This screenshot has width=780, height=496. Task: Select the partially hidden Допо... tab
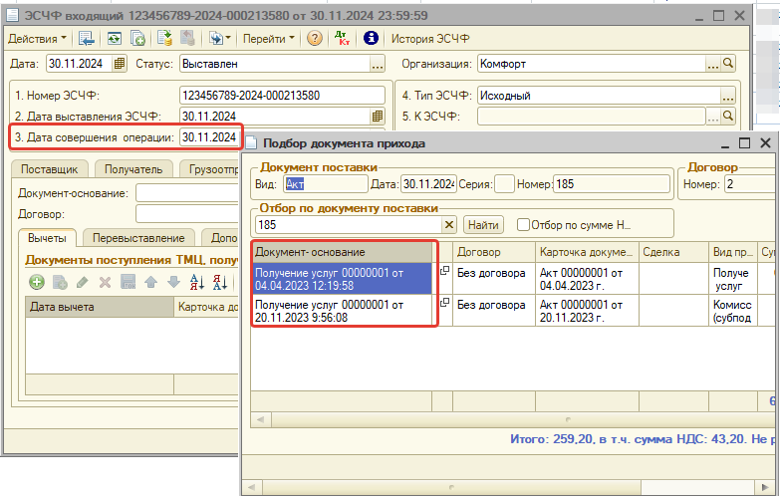pos(221,238)
